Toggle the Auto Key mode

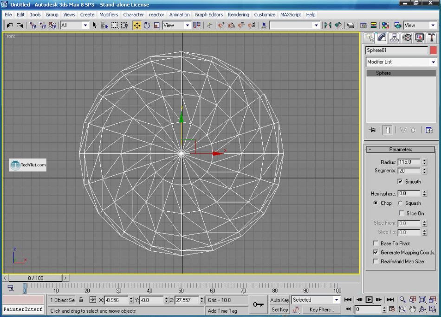click(x=279, y=300)
